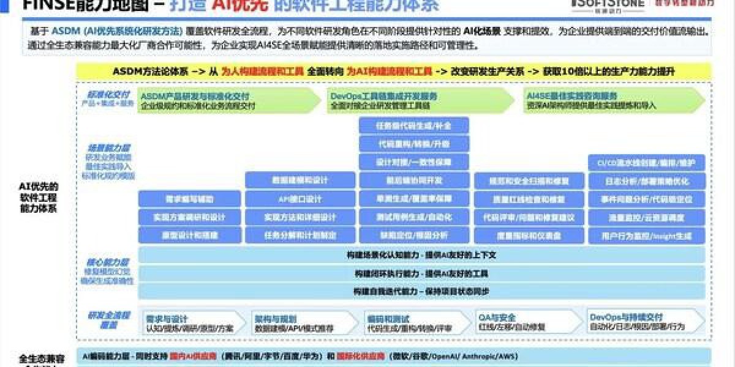The height and width of the screenshot is (367, 735).
Task: Click the 'AI4SE最佳实践咨询服务' green arrow
Action: coord(612,100)
